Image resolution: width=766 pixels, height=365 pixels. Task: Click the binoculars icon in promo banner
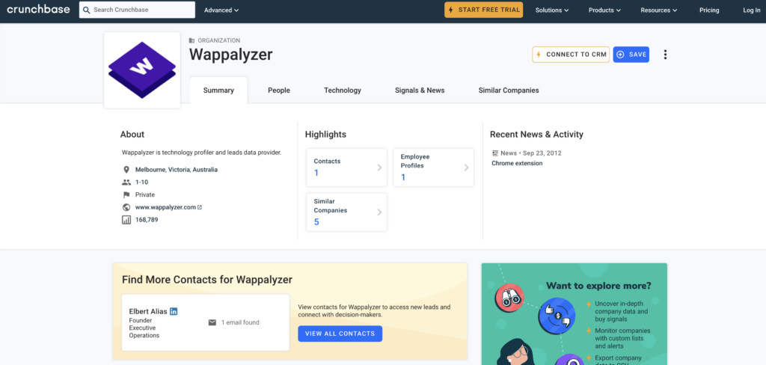point(509,298)
